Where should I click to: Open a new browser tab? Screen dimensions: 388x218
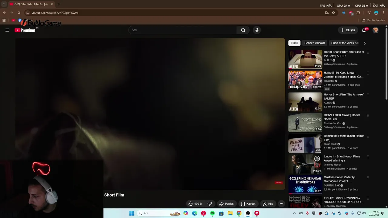click(59, 4)
